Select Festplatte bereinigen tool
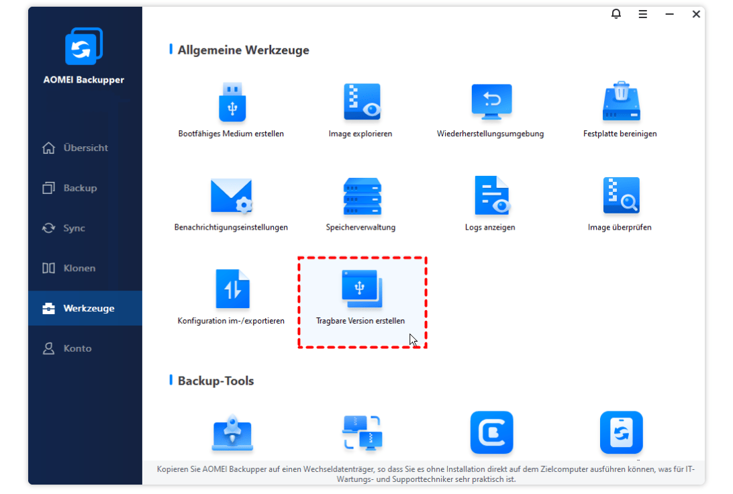 click(x=620, y=103)
